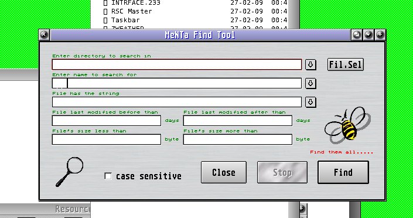Toggle the case sensitive checkbox
The image size is (413, 218).
[108, 176]
